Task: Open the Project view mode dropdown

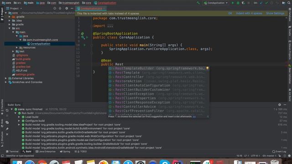Action: click(x=14, y=8)
